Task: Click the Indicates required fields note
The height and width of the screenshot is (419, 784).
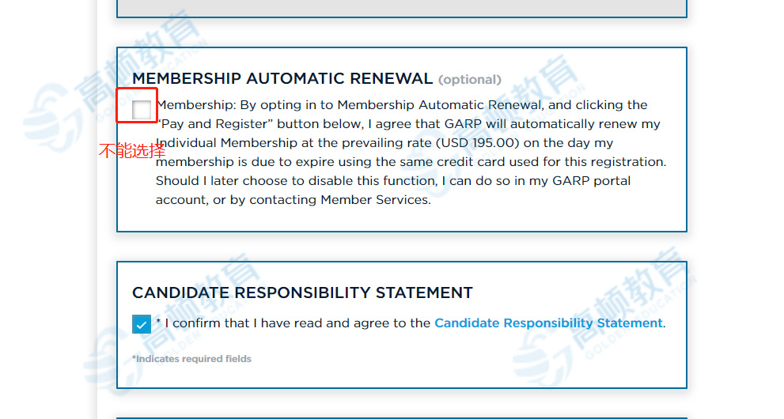Action: coord(191,359)
